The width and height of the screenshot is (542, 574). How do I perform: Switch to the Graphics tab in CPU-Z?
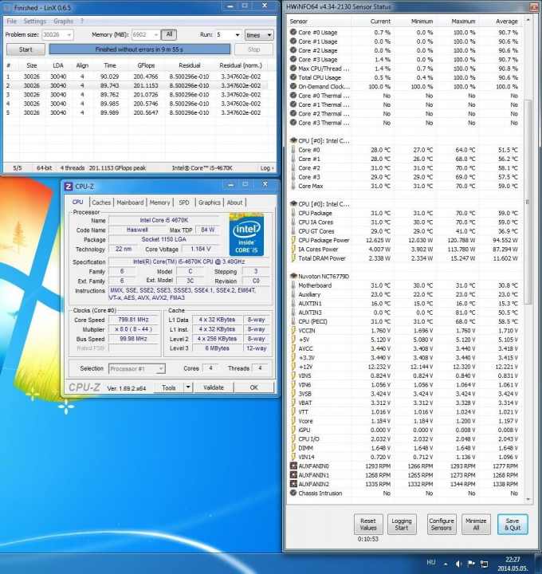[210, 202]
